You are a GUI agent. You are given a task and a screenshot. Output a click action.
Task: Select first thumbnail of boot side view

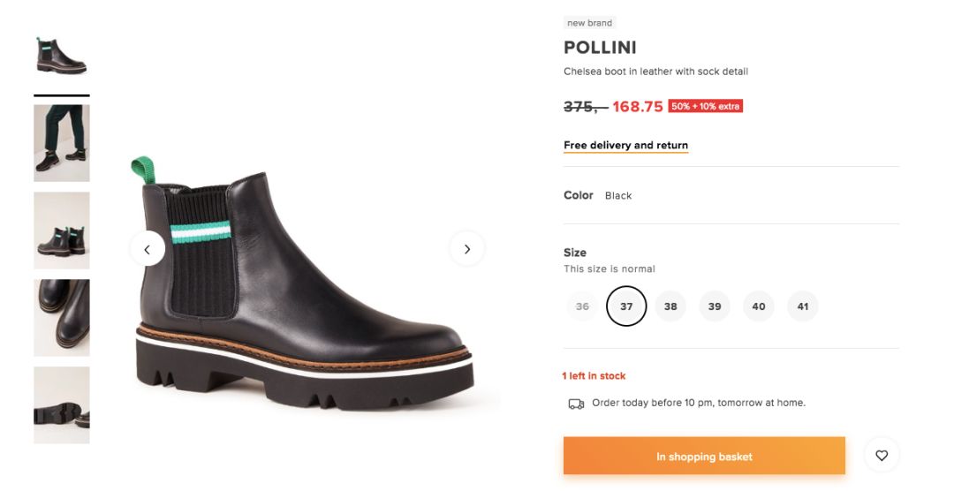coord(61,56)
